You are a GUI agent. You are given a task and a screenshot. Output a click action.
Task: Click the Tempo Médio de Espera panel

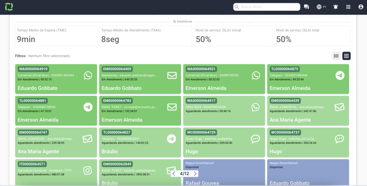56,36
